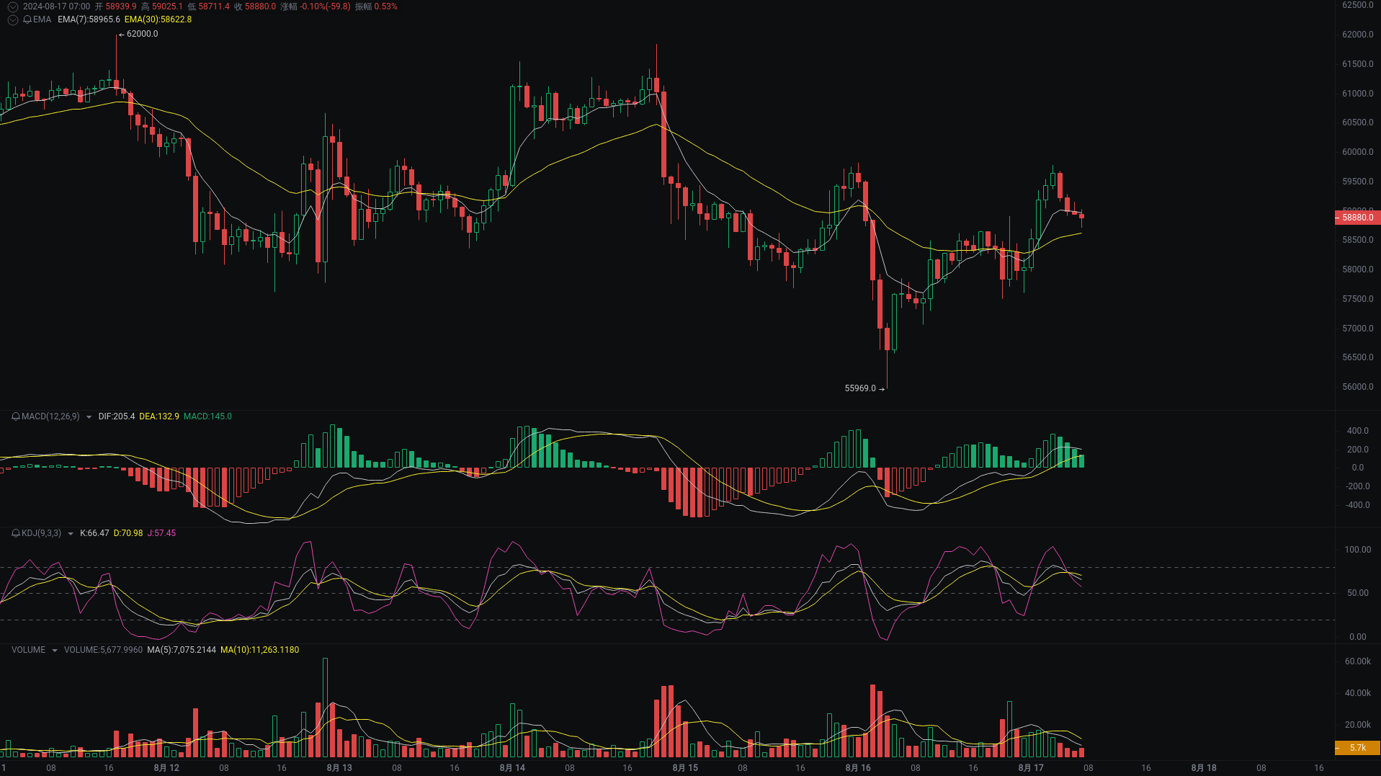Click the alarm bell icon beside MACD(12,26,9)
Image resolution: width=1381 pixels, height=776 pixels.
click(x=16, y=416)
